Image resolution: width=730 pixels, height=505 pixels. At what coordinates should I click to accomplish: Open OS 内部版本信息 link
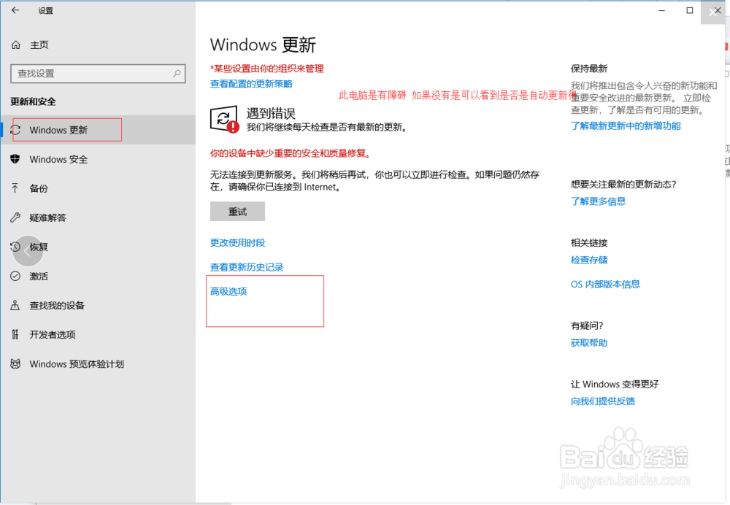[x=605, y=284]
